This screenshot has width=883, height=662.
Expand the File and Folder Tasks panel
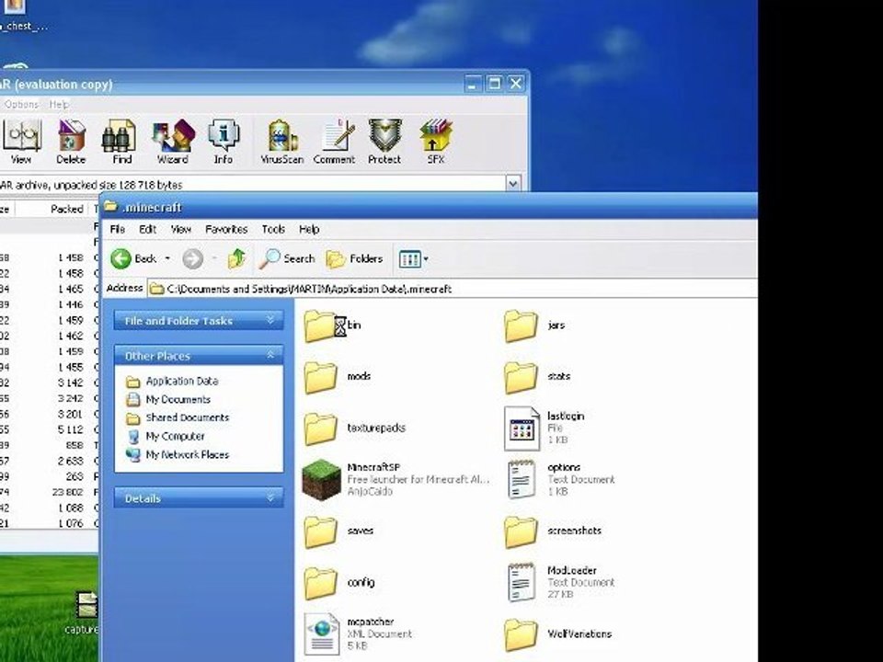point(270,320)
